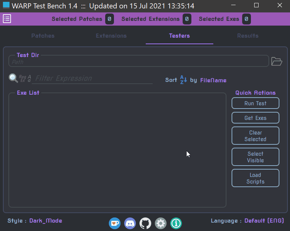Viewport: 290px width, 231px height.
Task: Click Select Visible button
Action: [255, 157]
